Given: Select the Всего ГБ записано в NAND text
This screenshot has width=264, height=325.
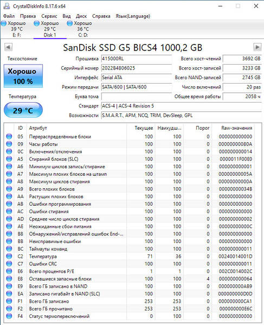Looking at the screenshot, I should pos(58,286).
